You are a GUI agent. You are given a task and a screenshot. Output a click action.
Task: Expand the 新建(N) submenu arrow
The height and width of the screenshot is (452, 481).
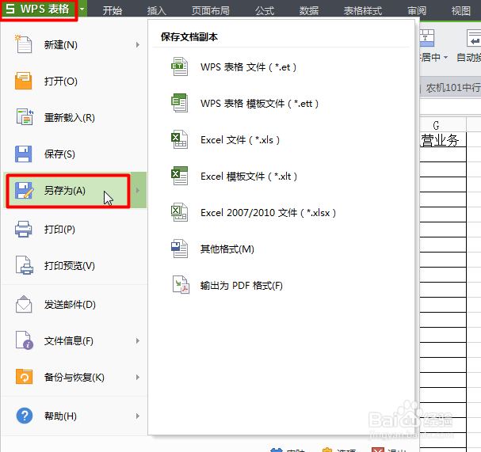[x=138, y=45]
